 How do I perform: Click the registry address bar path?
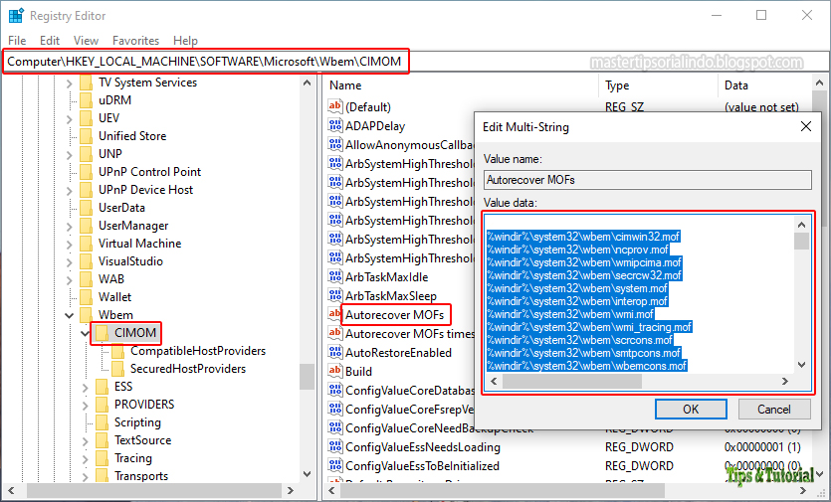[204, 62]
